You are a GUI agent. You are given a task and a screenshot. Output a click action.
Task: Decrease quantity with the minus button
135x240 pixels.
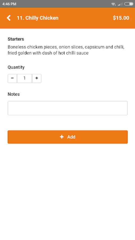click(x=12, y=78)
